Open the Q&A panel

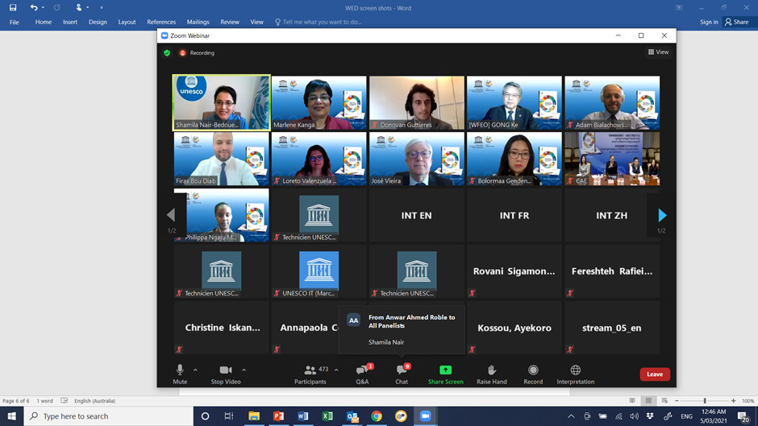click(x=363, y=374)
